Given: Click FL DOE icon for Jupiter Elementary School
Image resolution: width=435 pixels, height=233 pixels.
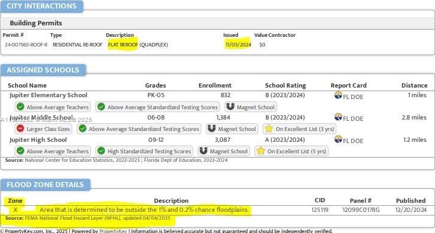Looking at the screenshot, I should (338, 95).
